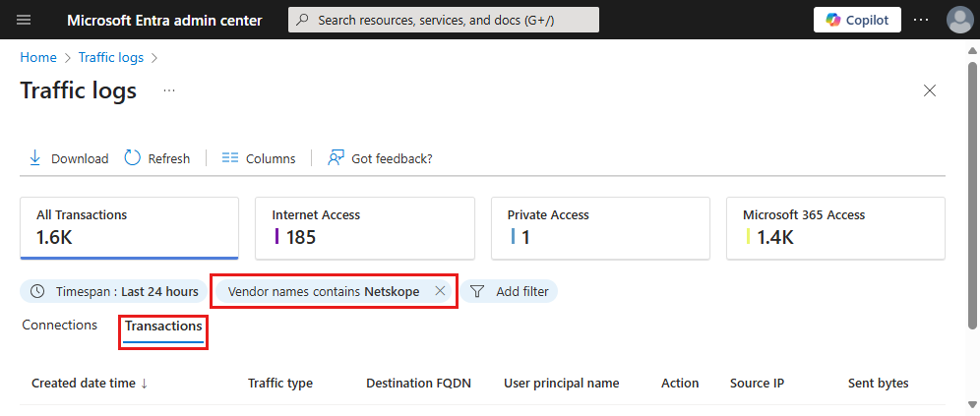
Task: Go to Home breadcrumb
Action: (x=38, y=57)
